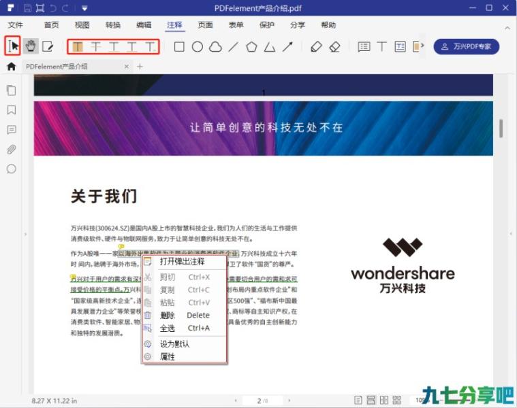Activate the Hand pan tool

pos(31,46)
